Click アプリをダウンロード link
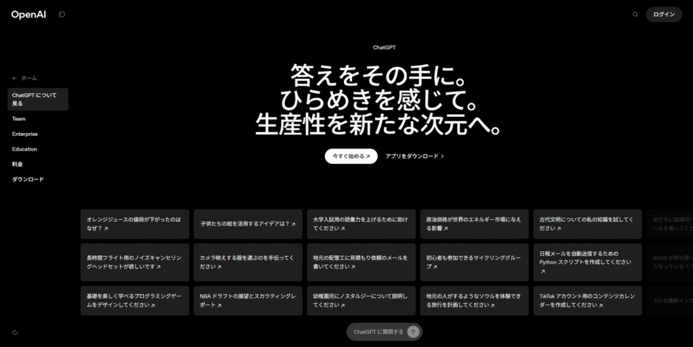 point(414,156)
